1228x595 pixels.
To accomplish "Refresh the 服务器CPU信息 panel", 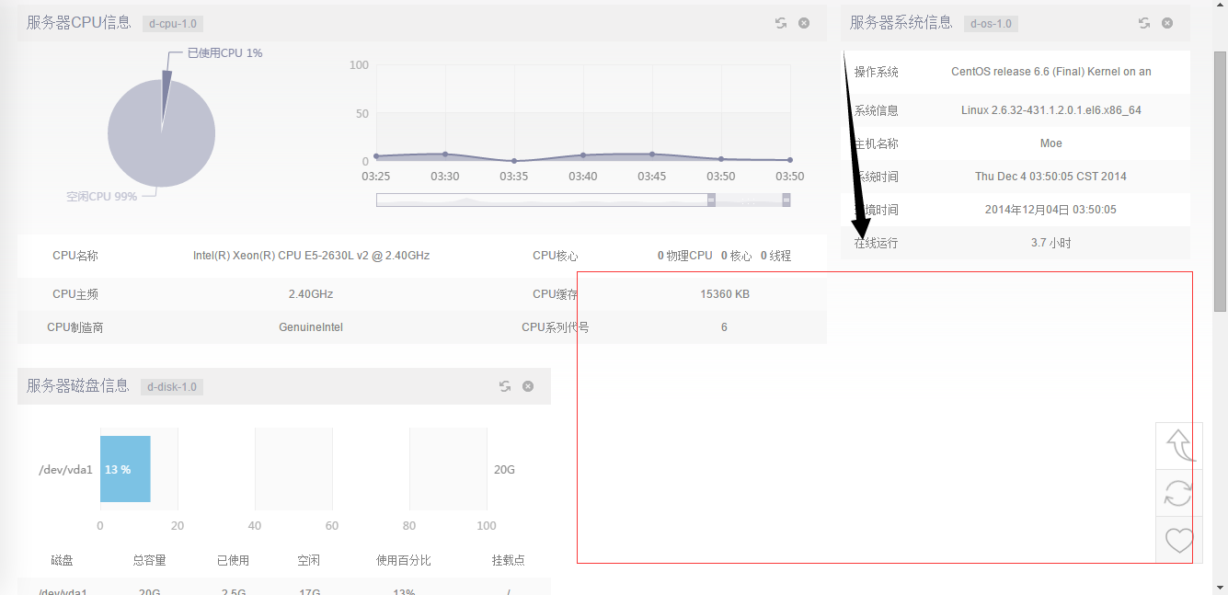I will click(780, 23).
